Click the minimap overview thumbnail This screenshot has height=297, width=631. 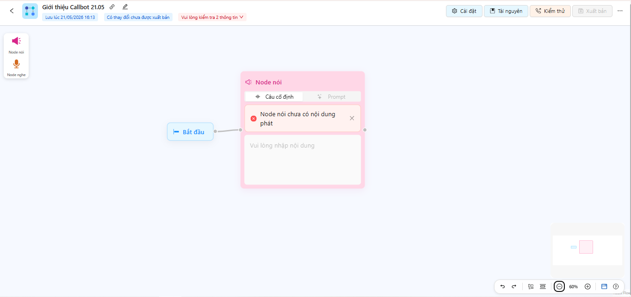[588, 250]
